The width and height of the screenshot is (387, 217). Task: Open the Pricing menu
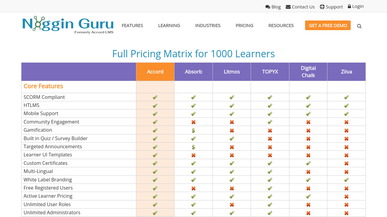(244, 25)
